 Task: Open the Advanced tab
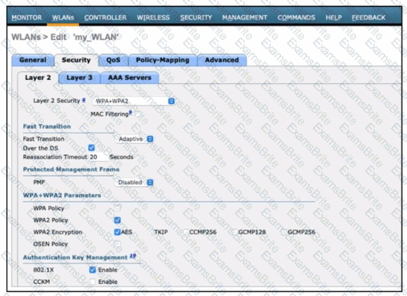tap(221, 60)
